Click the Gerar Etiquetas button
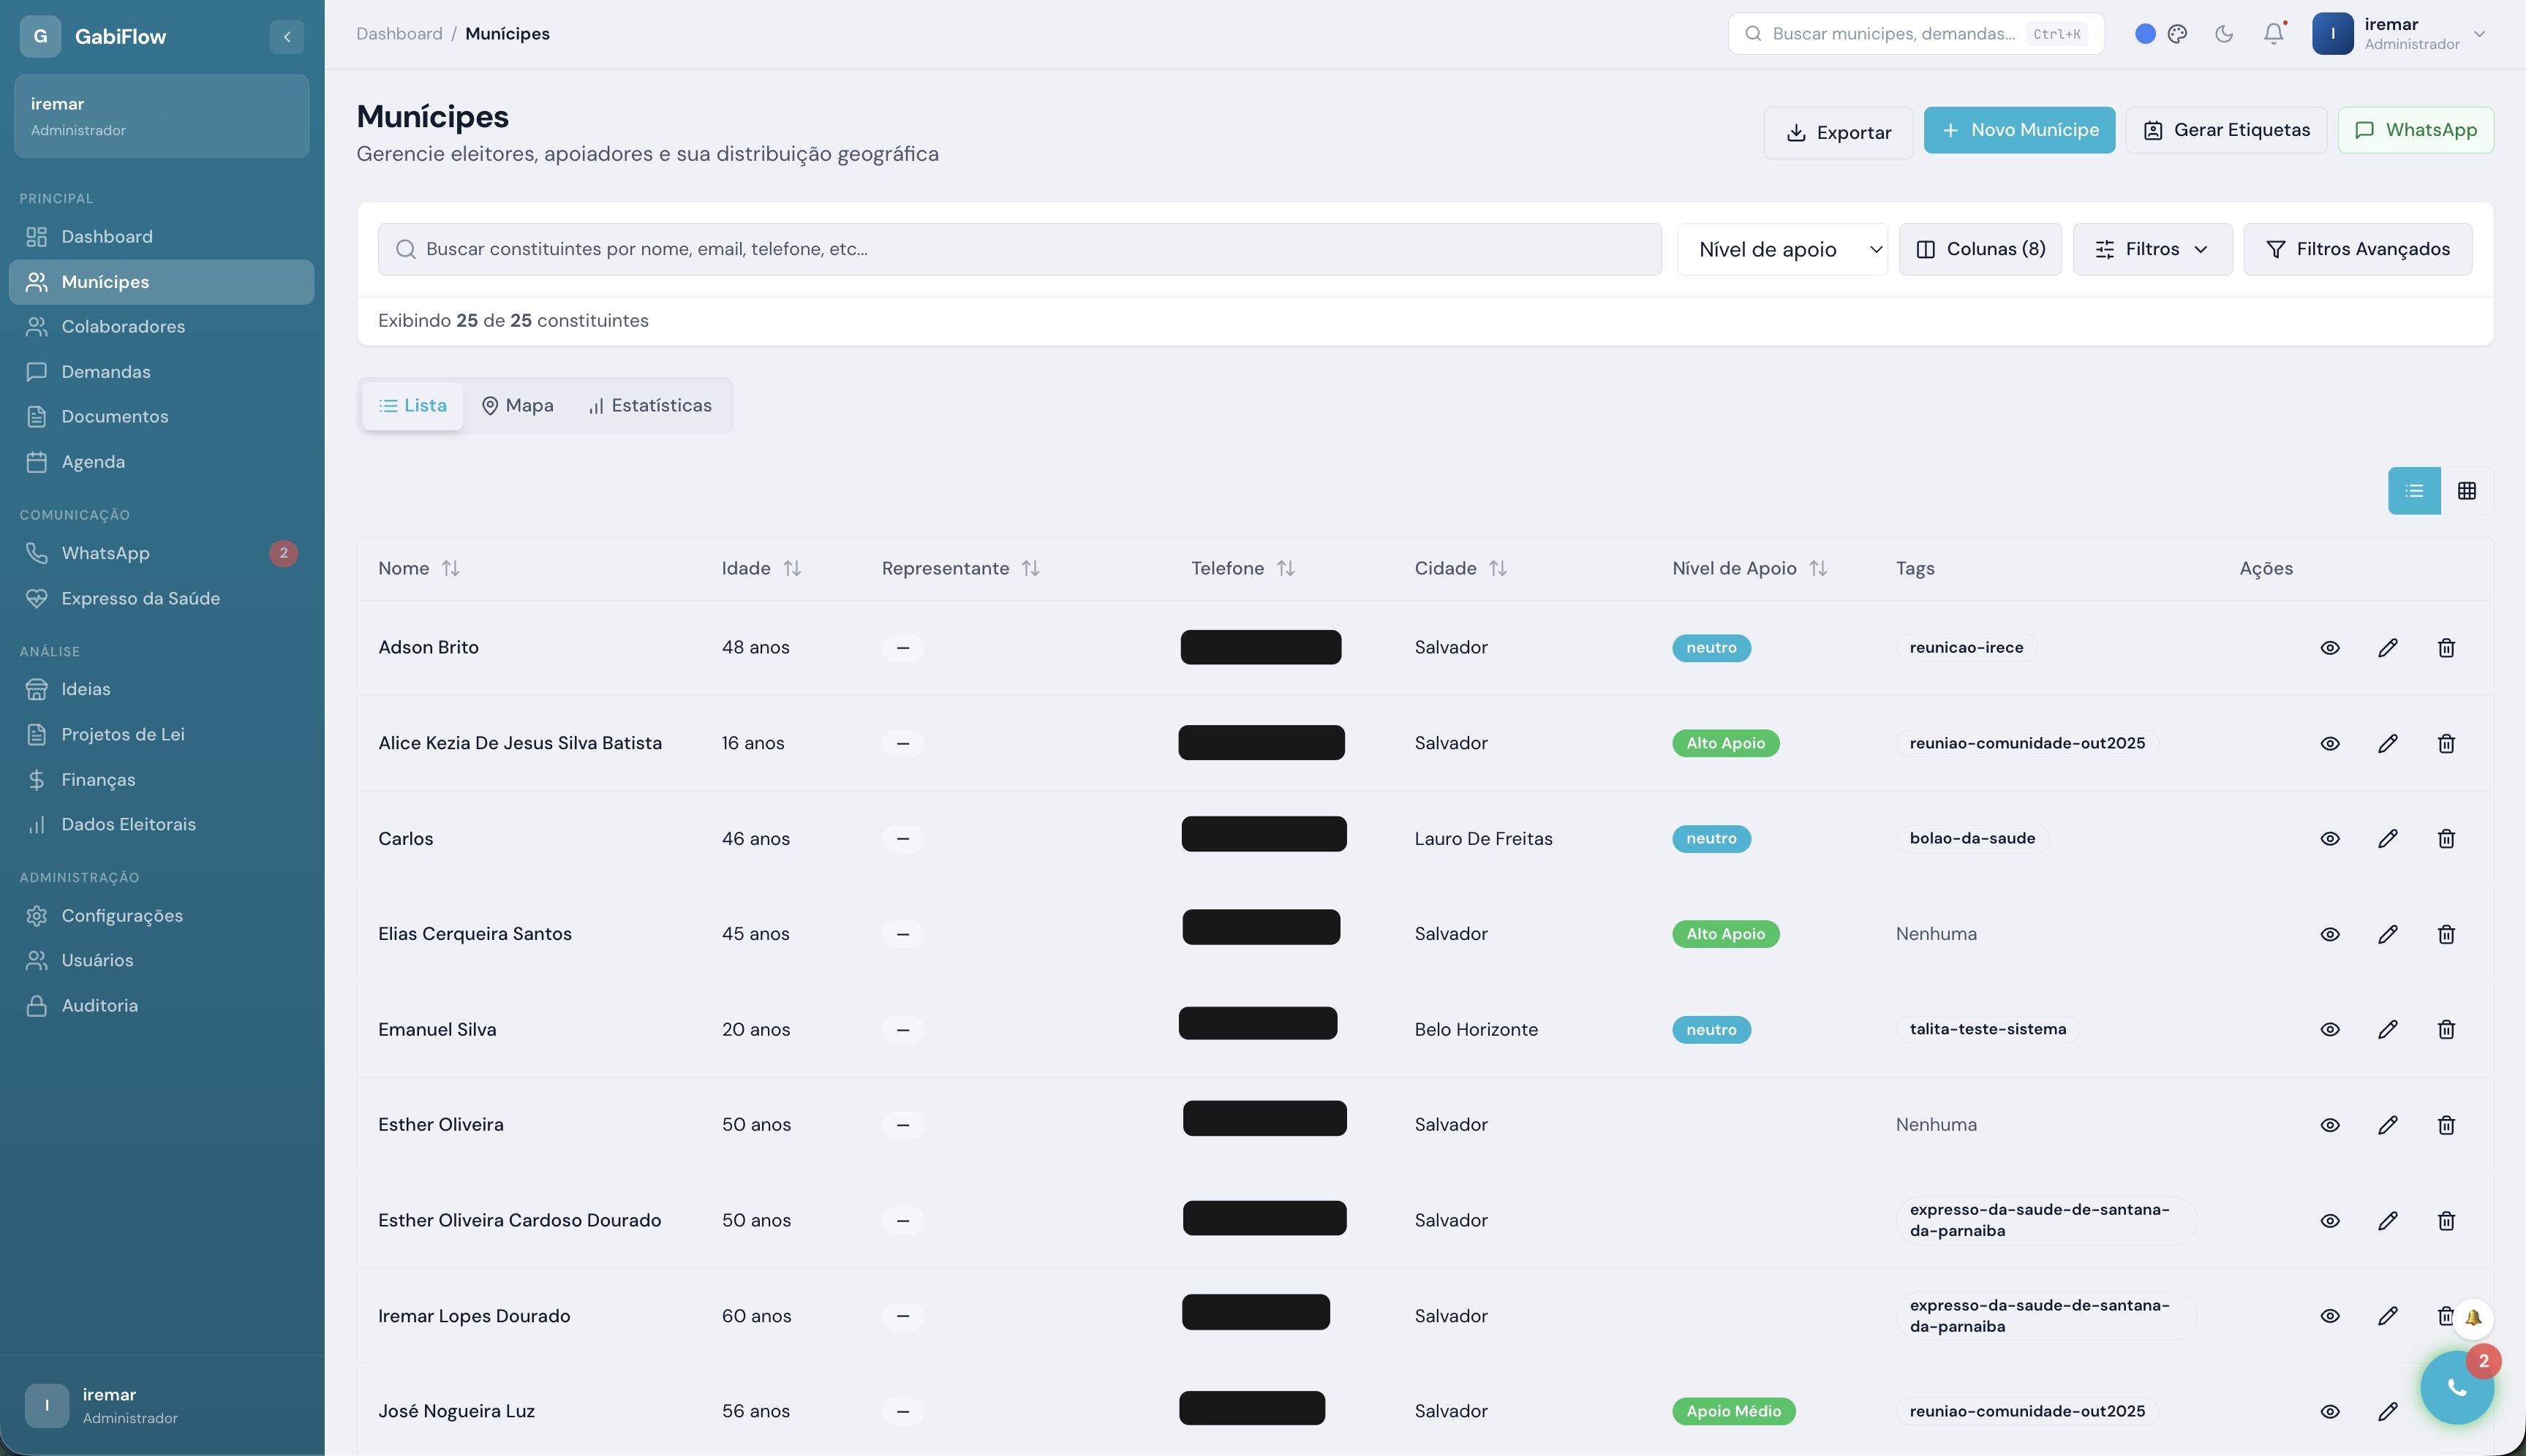Image resolution: width=2526 pixels, height=1456 pixels. 2226,130
